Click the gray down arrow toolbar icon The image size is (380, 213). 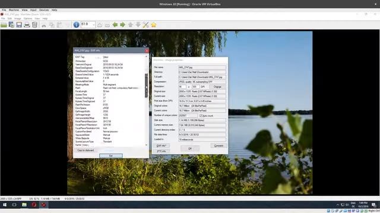pyautogui.click(x=138, y=25)
